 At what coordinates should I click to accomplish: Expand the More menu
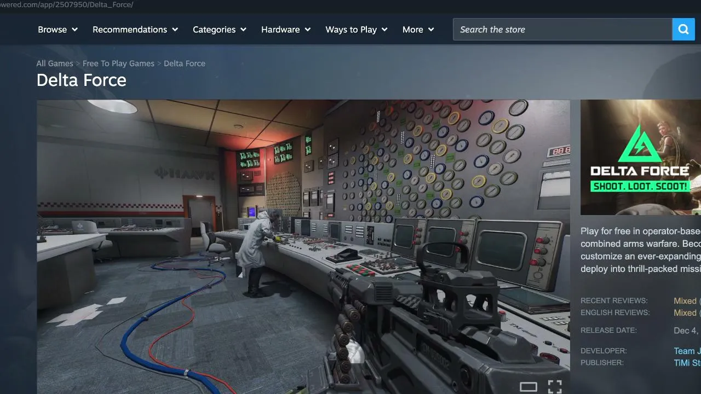point(418,30)
